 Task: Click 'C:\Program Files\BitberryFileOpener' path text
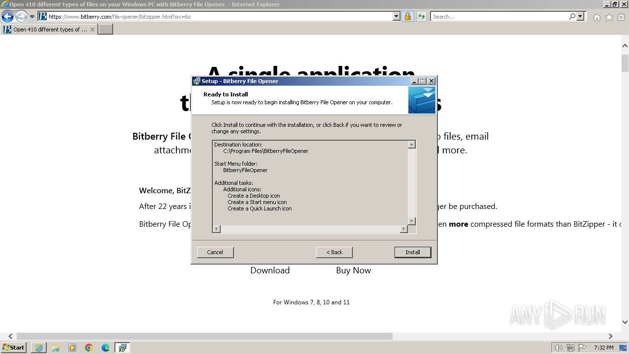point(266,151)
